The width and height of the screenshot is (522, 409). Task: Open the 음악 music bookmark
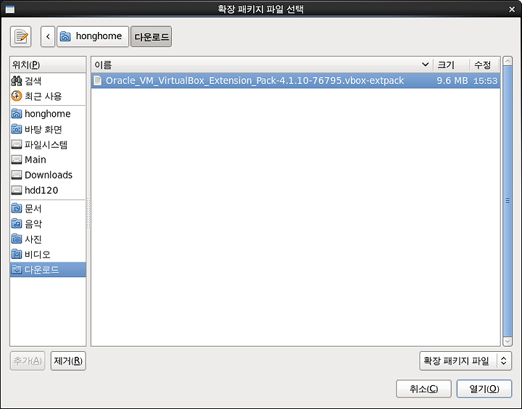48,223
